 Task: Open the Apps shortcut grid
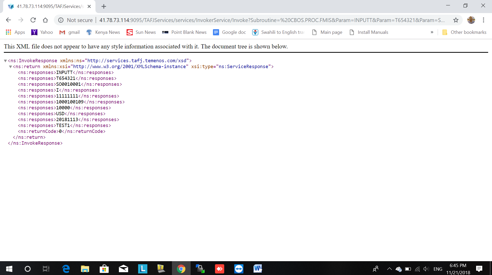(x=15, y=32)
